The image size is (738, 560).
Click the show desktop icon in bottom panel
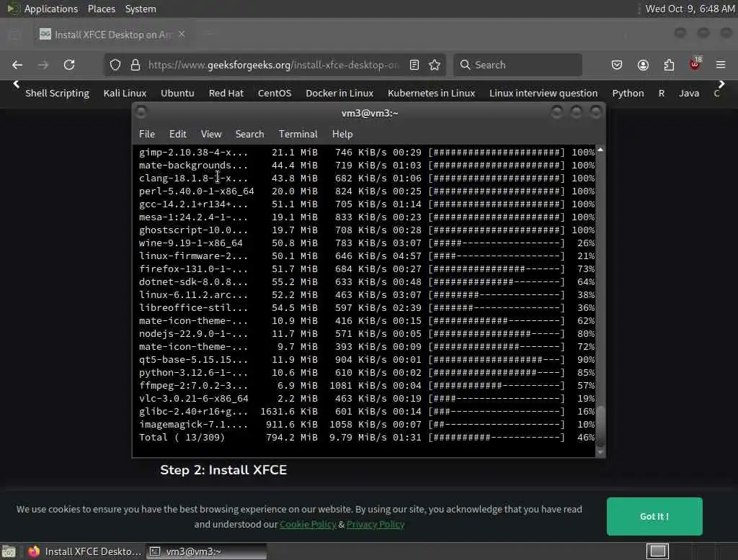9,551
